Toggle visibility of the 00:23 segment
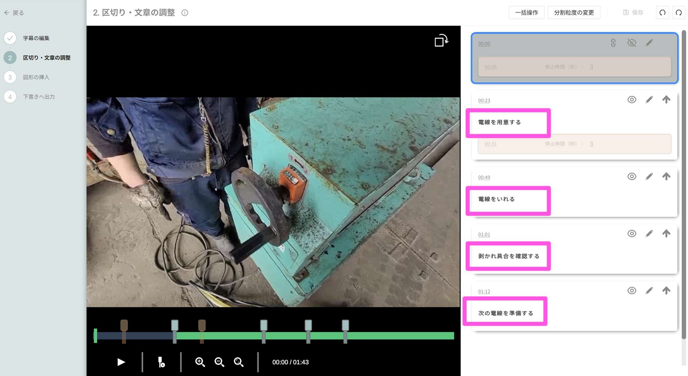This screenshot has height=376, width=688. [632, 100]
